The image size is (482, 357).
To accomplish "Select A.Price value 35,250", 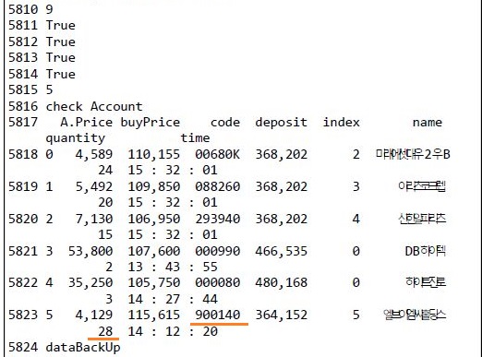I will pyautogui.click(x=90, y=282).
